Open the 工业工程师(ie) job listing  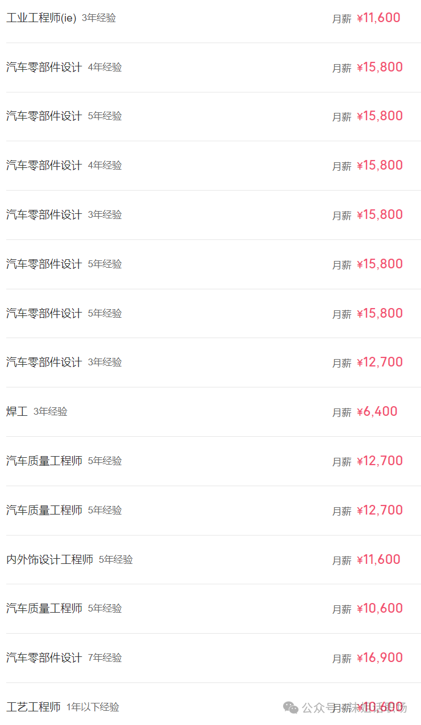click(x=41, y=18)
